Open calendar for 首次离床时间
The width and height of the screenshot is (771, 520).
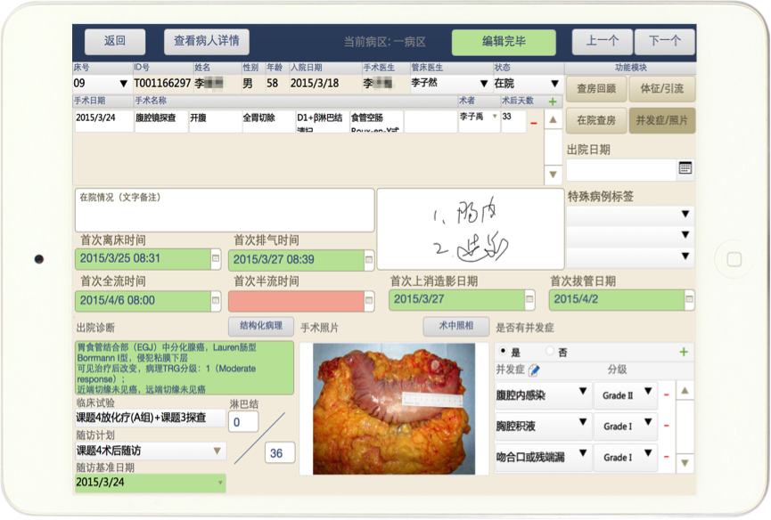coord(215,258)
